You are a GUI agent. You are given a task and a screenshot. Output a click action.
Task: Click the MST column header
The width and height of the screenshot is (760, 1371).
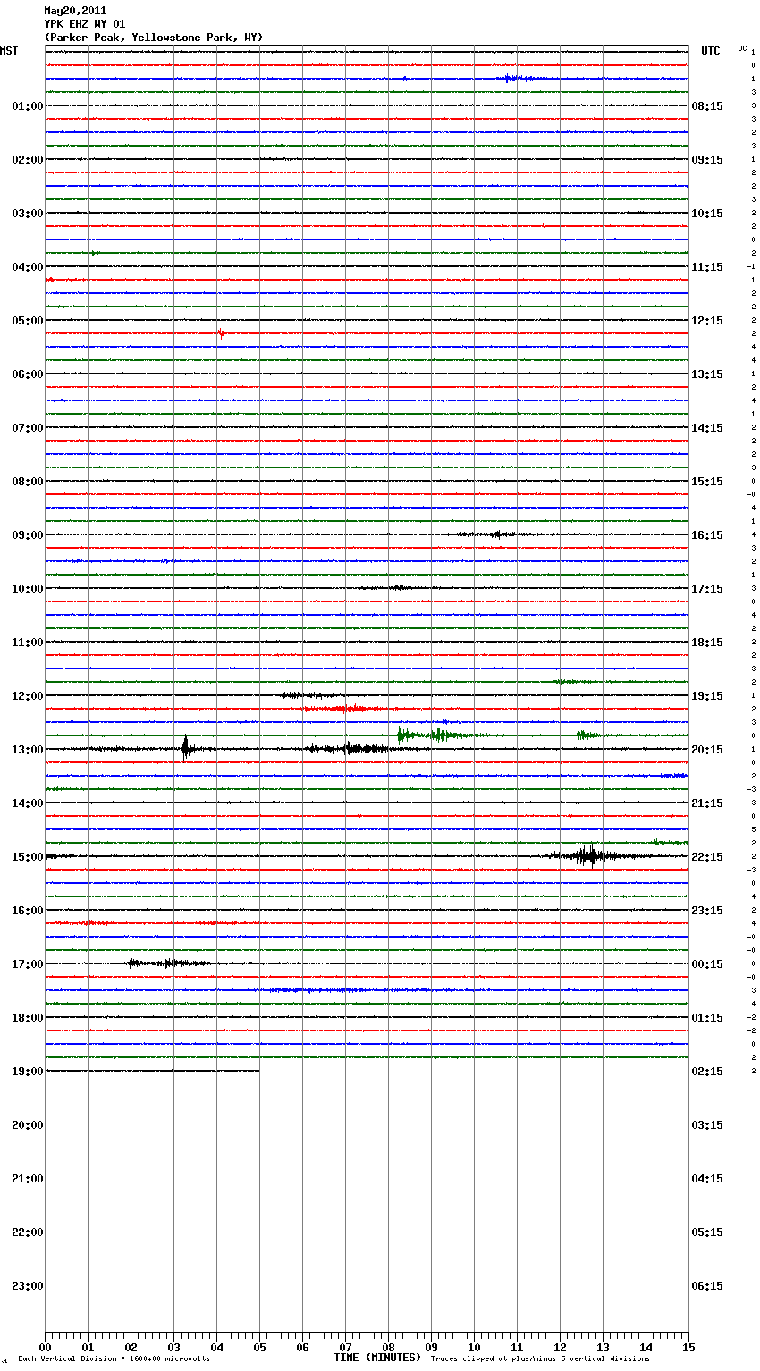9,51
